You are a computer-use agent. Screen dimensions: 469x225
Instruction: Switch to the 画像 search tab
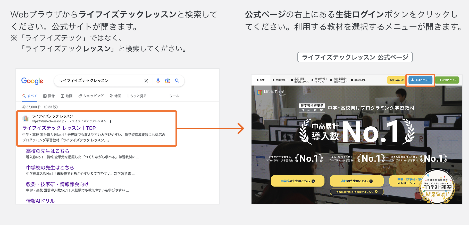49,96
